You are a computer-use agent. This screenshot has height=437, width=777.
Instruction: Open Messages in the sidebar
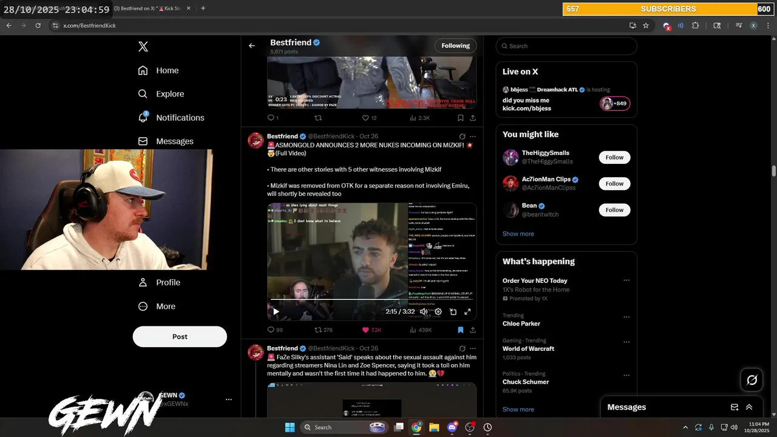[x=166, y=141]
